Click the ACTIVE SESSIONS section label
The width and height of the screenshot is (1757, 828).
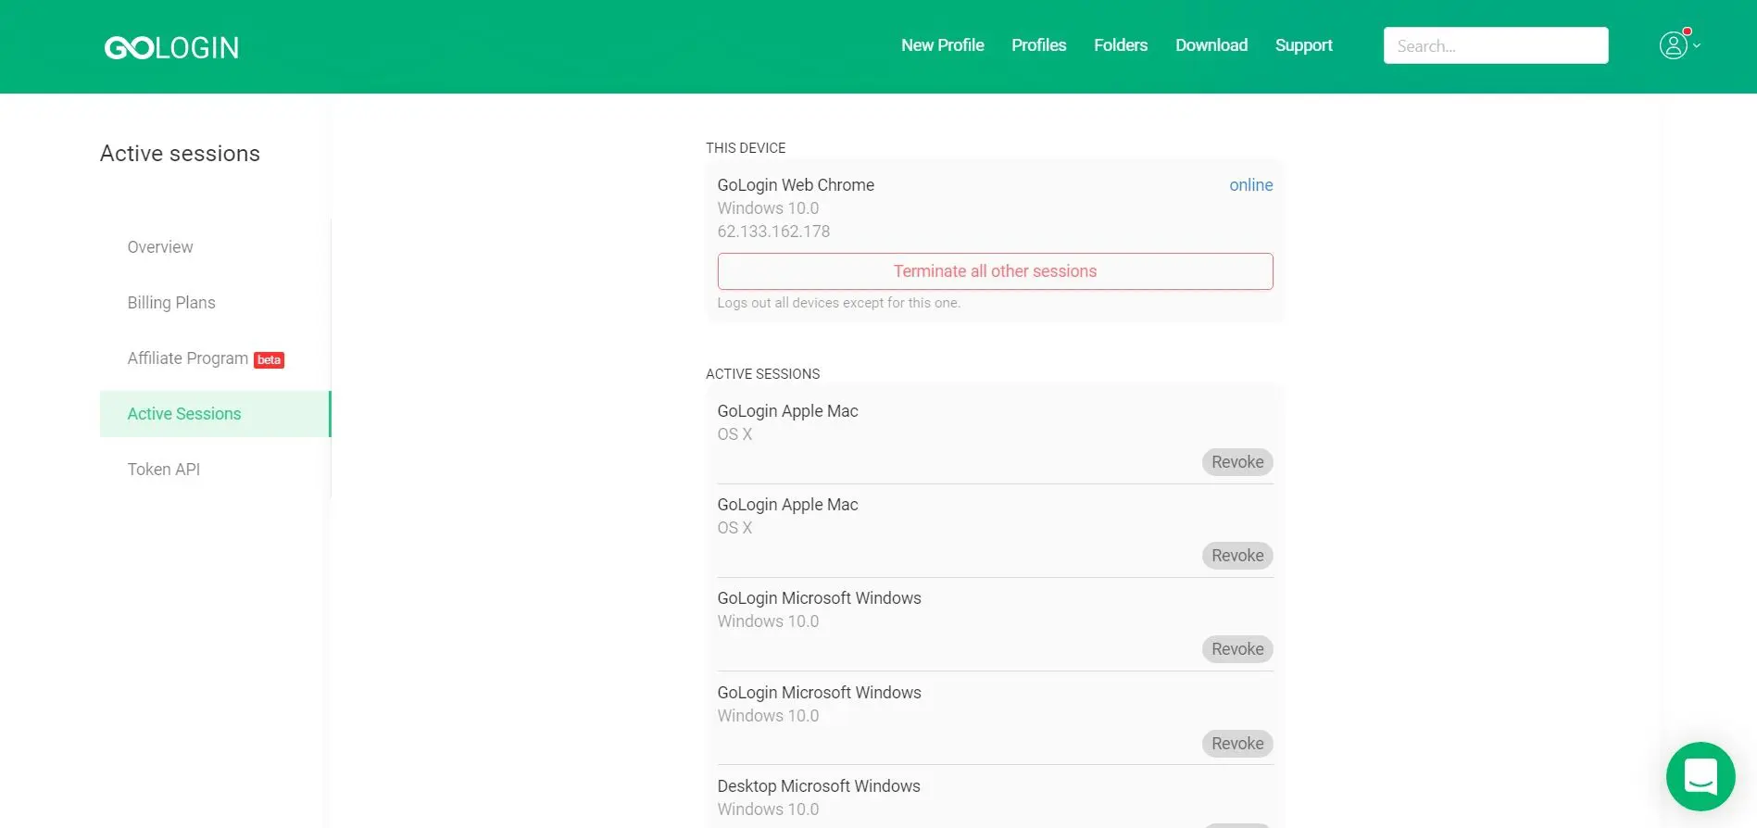point(762,374)
